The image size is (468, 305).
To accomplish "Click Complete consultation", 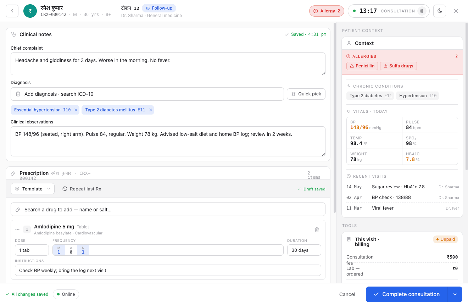I will pyautogui.click(x=407, y=294).
